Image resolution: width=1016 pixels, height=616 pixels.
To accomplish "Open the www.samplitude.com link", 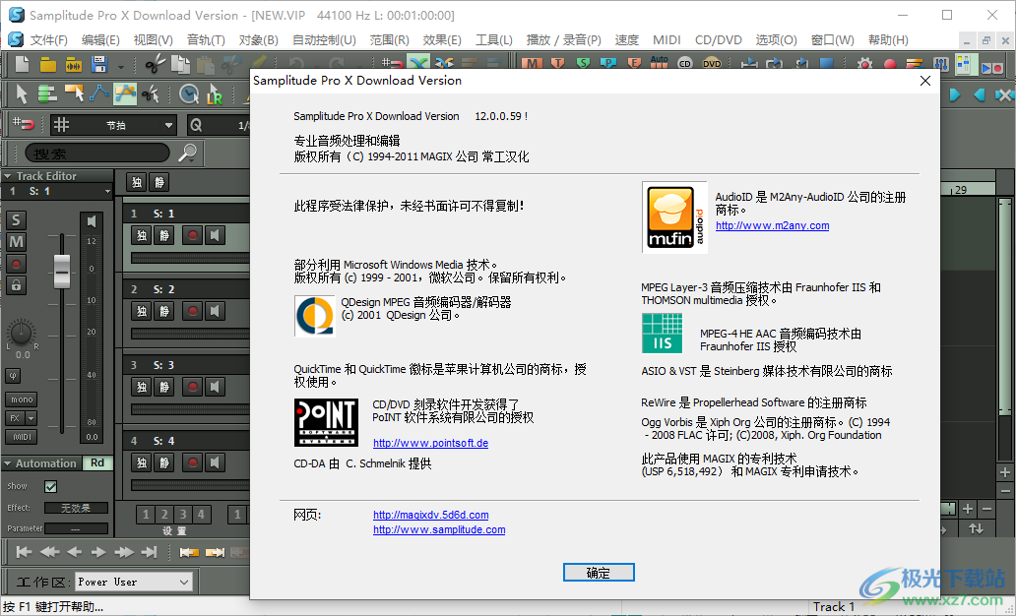I will point(439,529).
